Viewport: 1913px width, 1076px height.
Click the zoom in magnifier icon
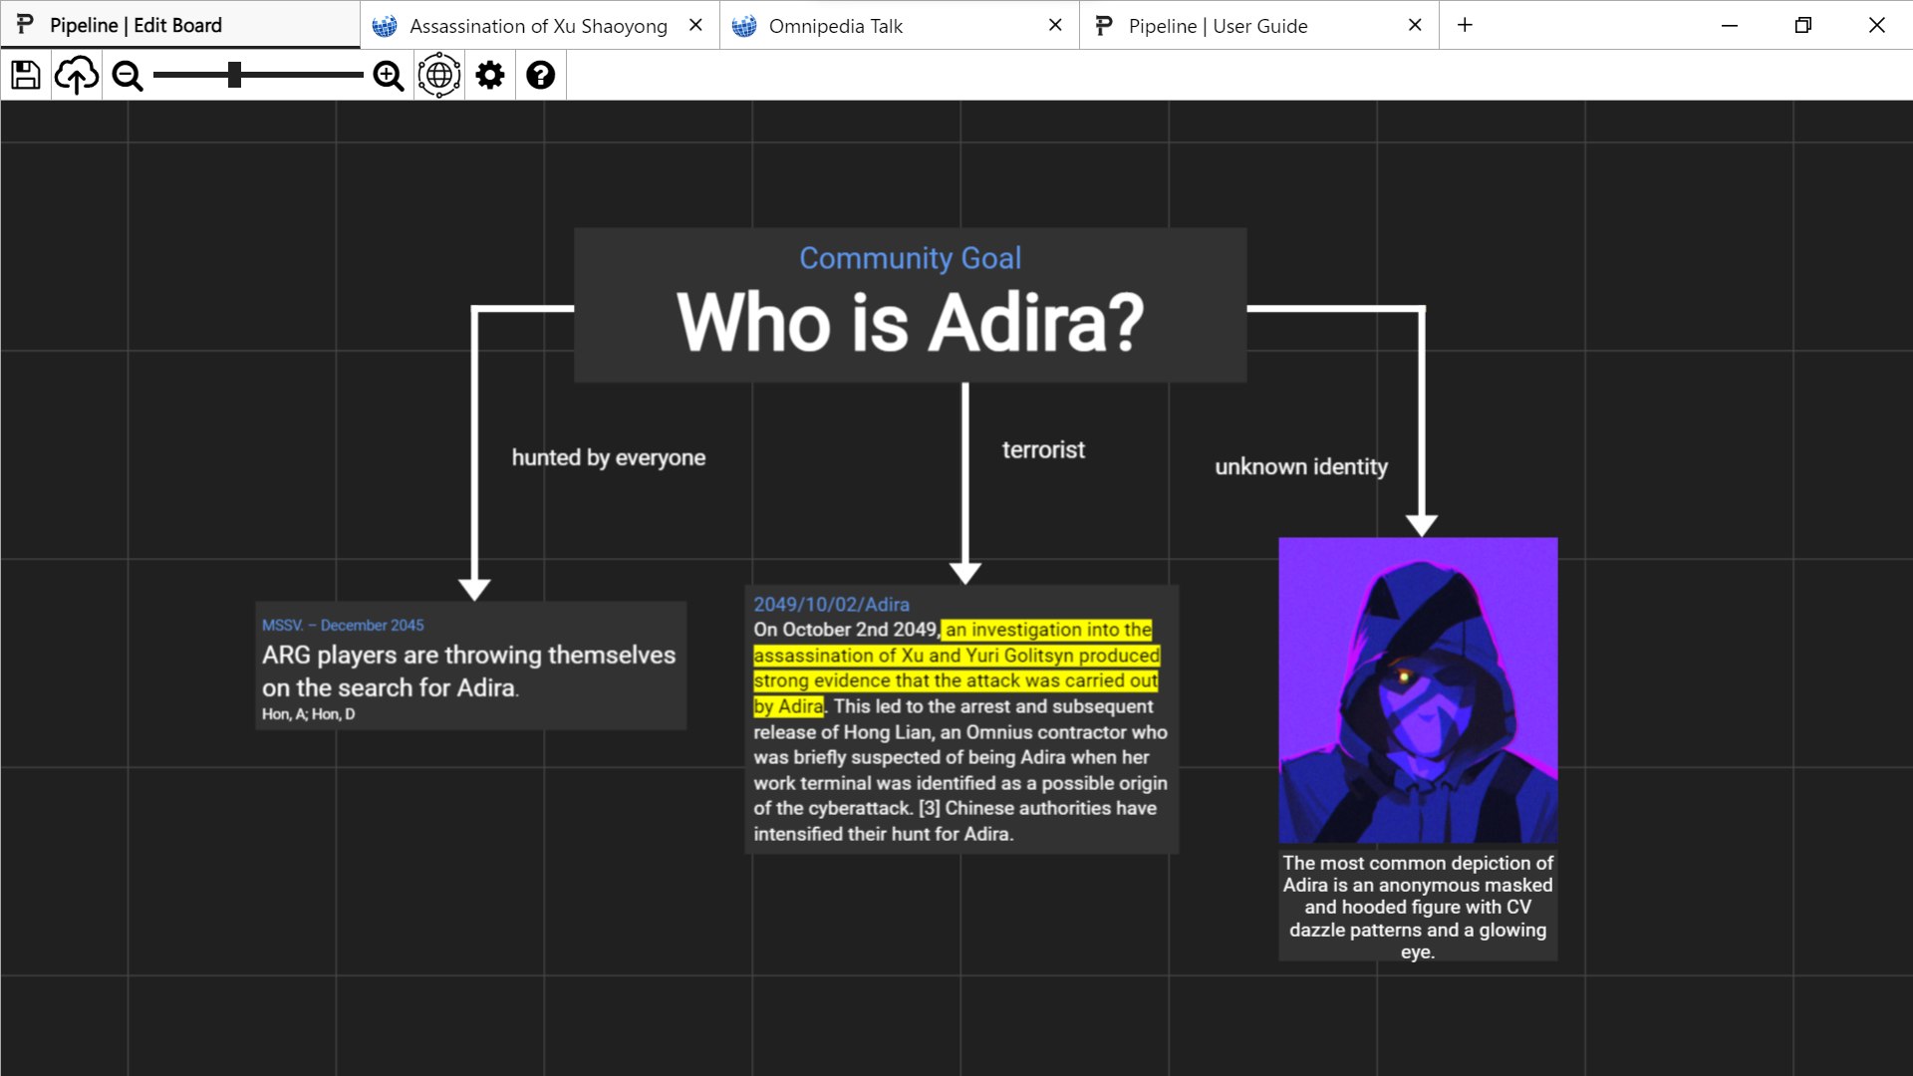tap(389, 76)
